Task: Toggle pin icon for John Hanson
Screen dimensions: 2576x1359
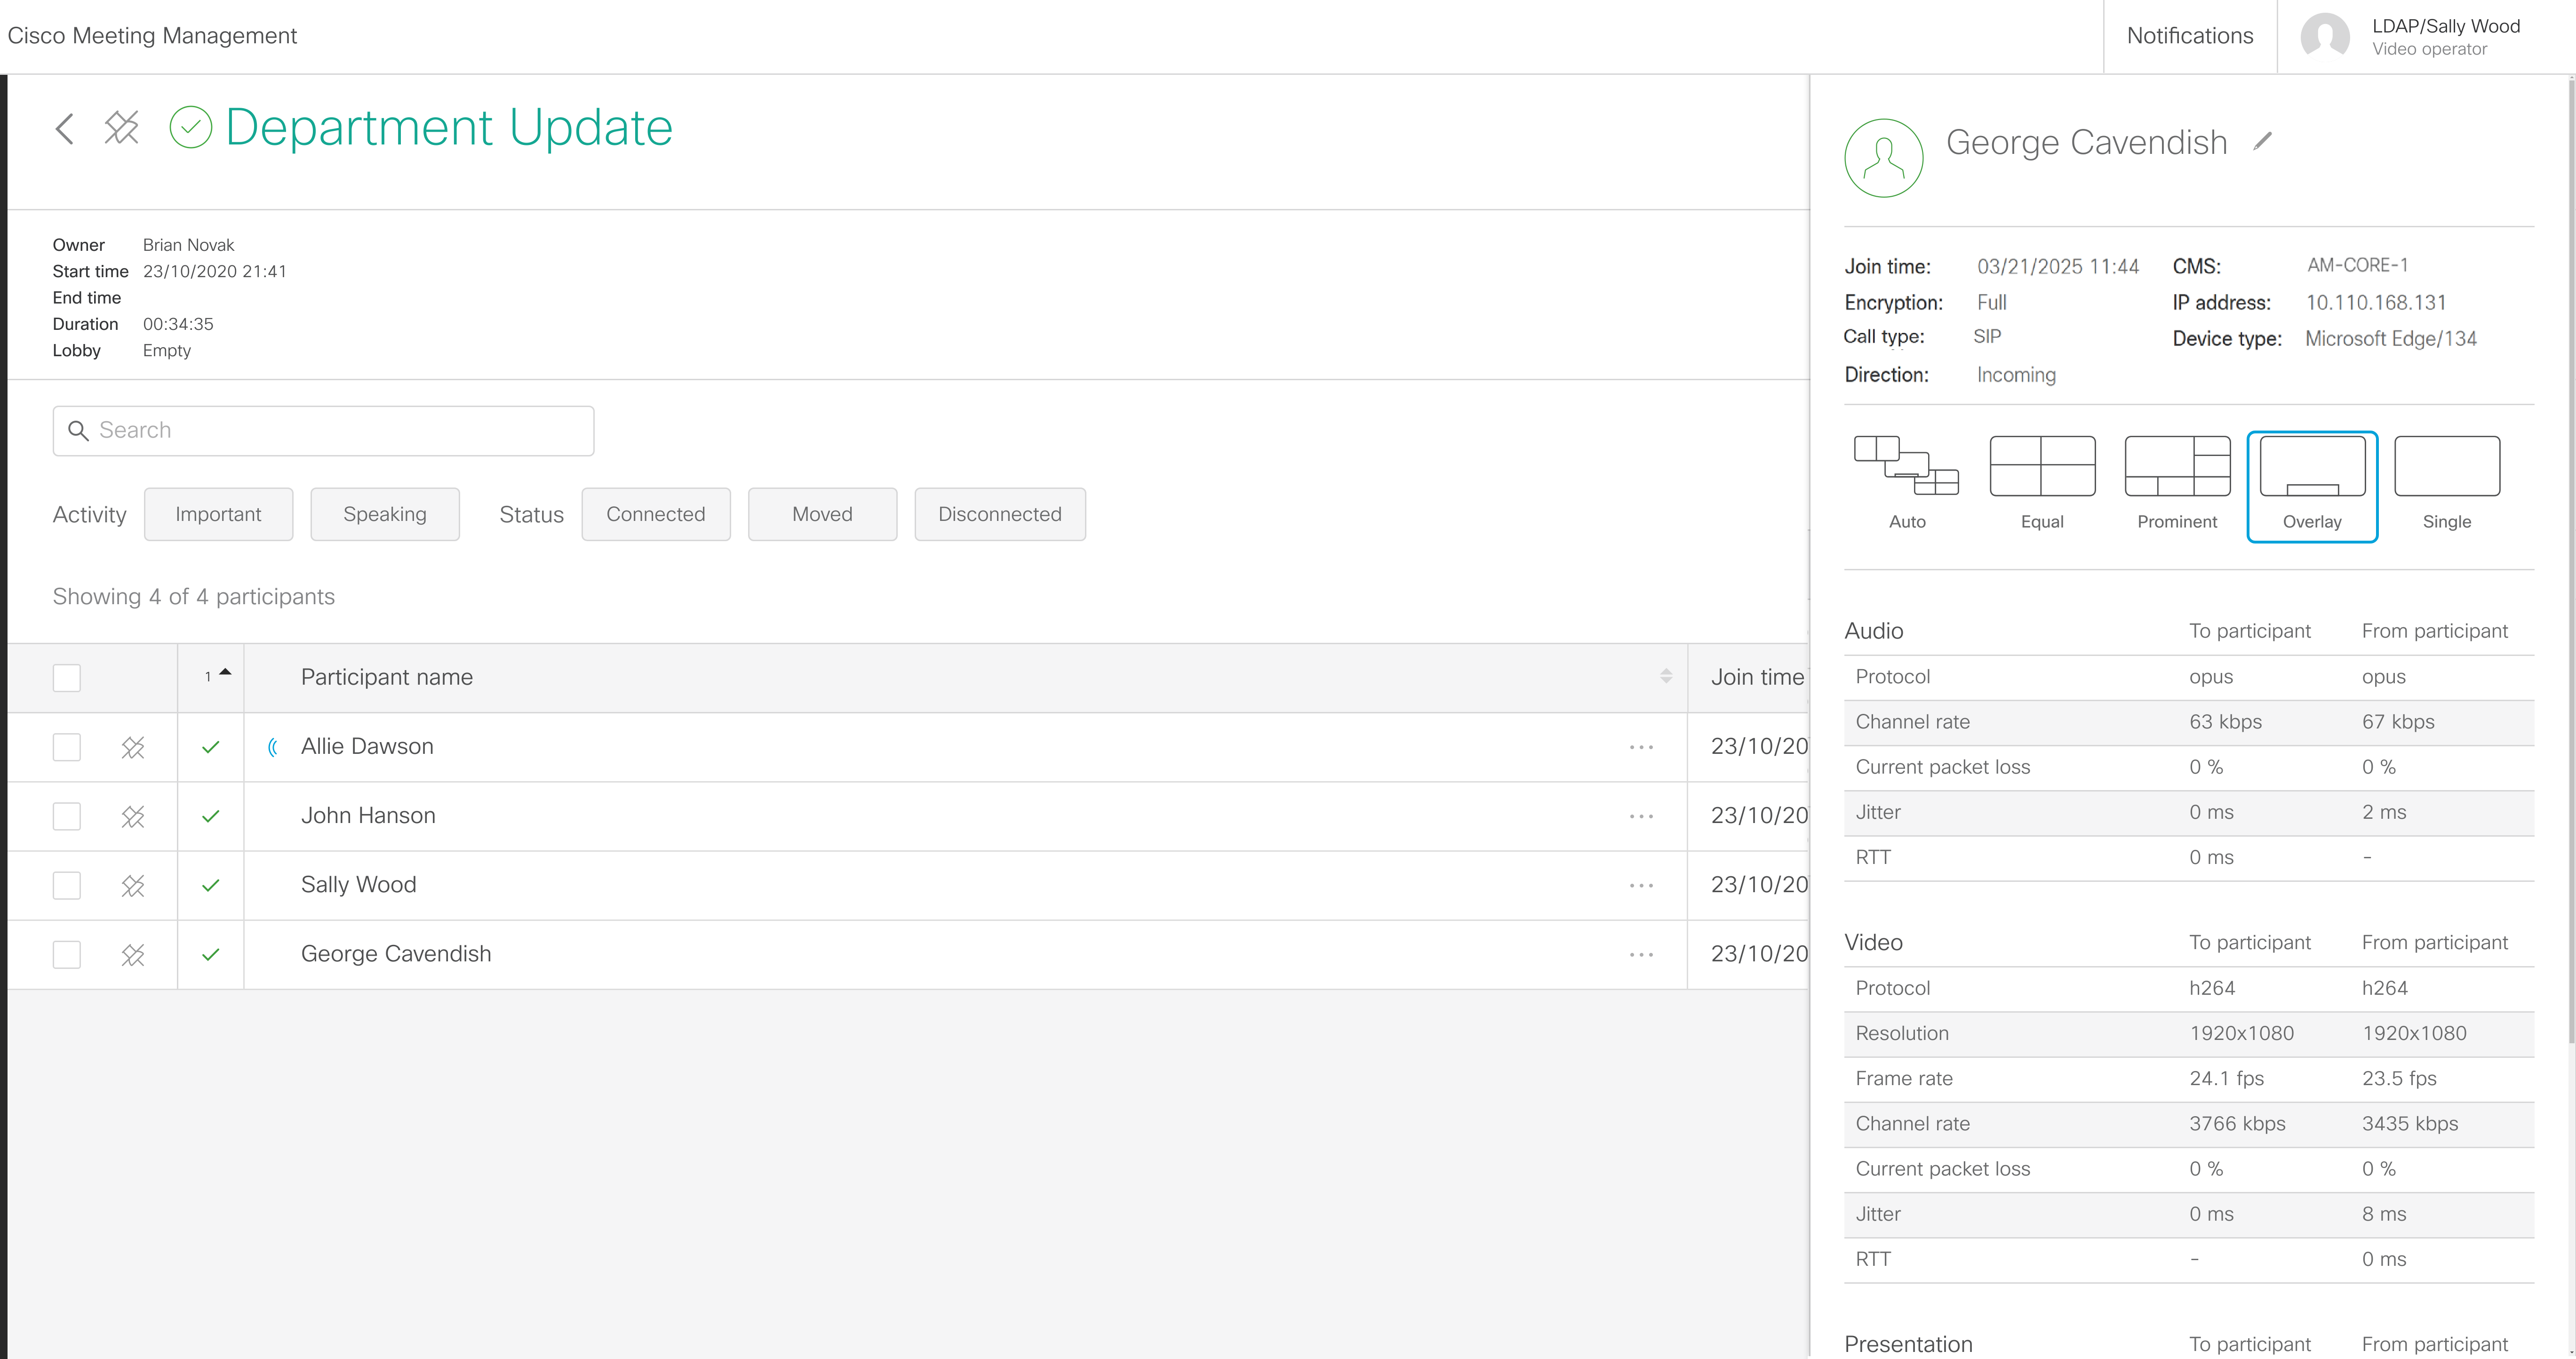Action: (x=133, y=816)
